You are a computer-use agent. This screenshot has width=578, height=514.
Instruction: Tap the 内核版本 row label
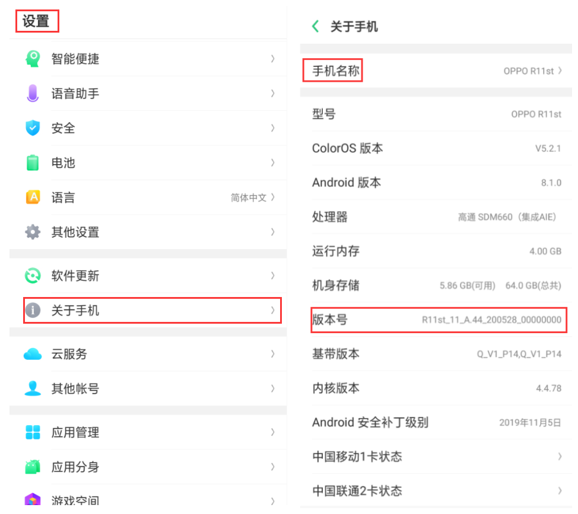[x=336, y=388]
